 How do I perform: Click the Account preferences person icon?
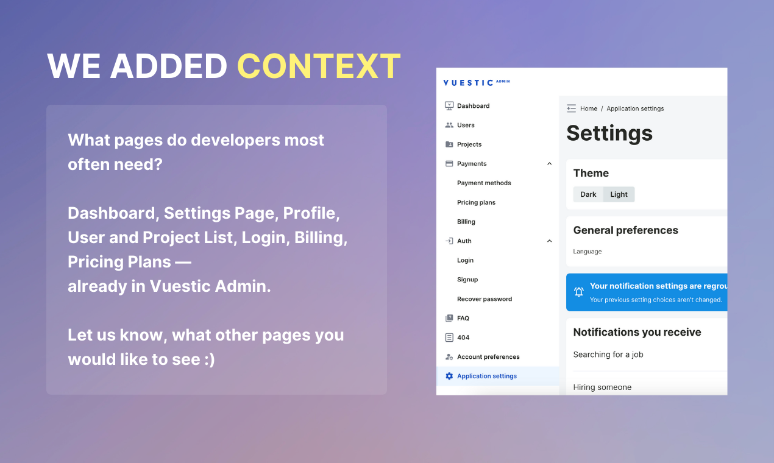point(449,357)
